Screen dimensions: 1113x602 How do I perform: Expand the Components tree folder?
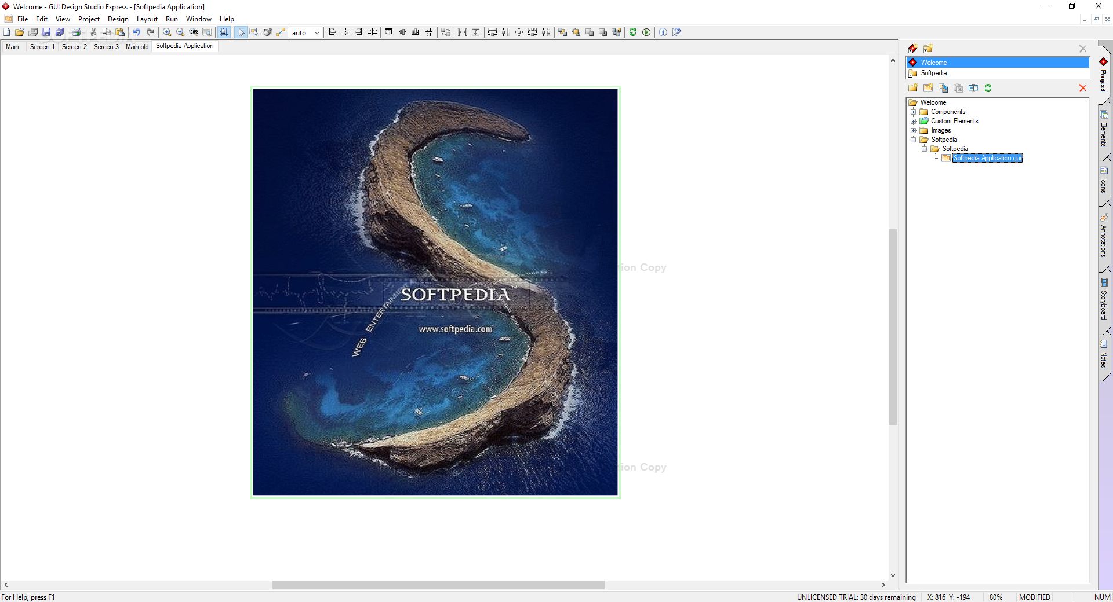point(914,112)
